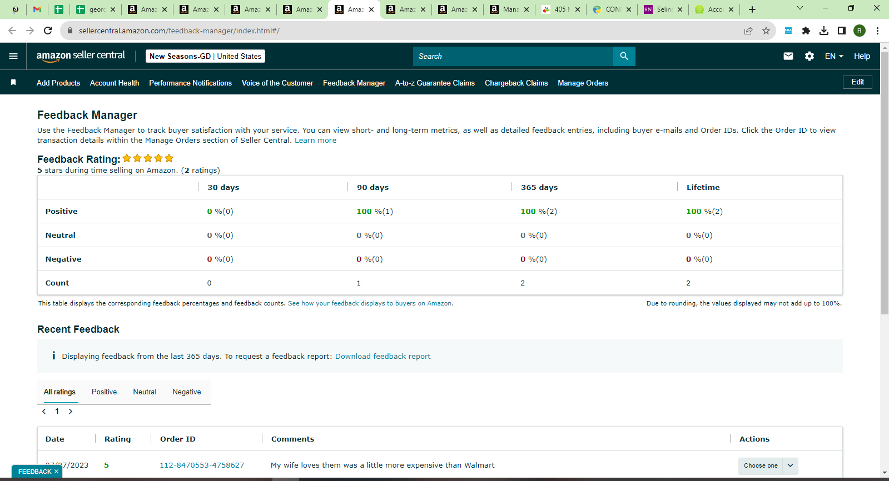
Task: Open Add Products in the navigation bar
Action: (x=58, y=83)
